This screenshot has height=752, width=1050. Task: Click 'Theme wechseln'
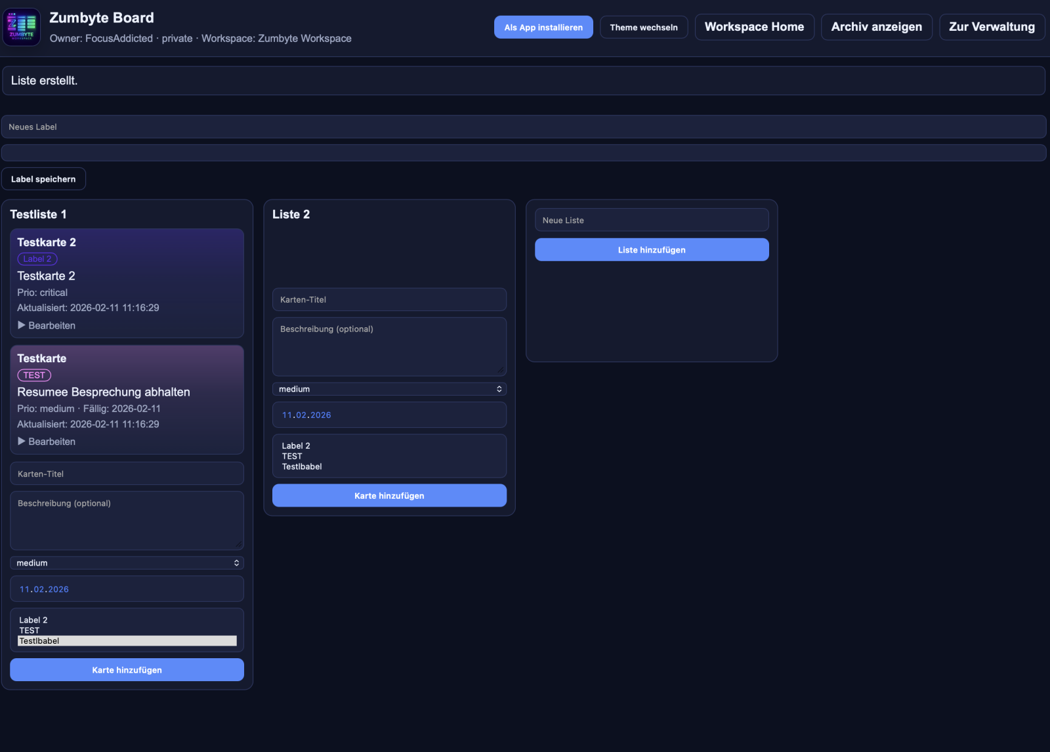(x=644, y=27)
